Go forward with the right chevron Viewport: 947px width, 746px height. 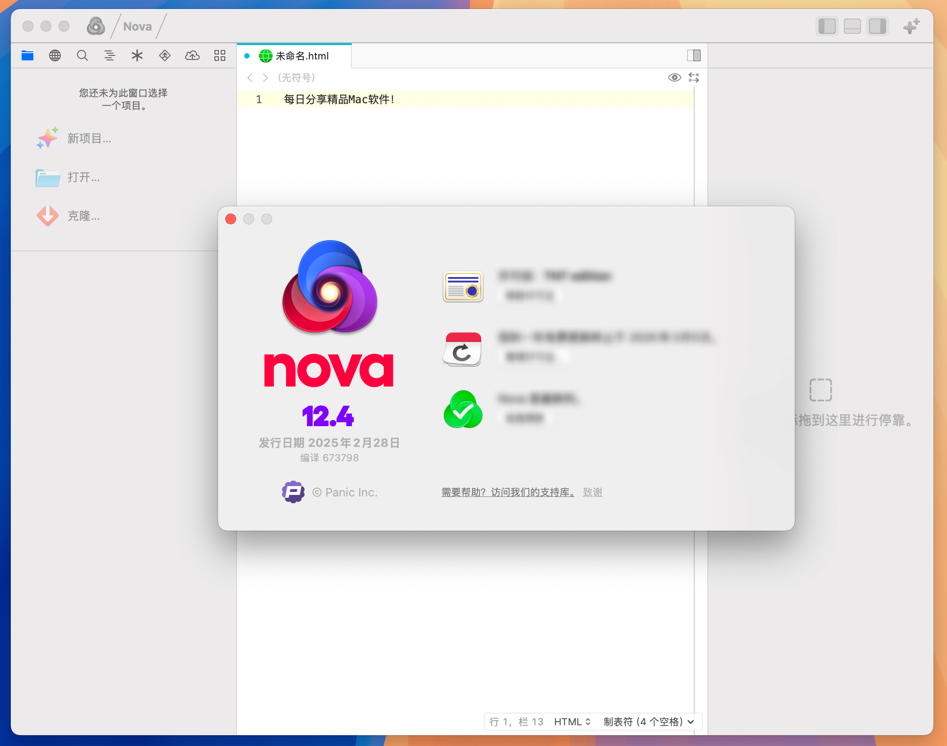pos(265,78)
